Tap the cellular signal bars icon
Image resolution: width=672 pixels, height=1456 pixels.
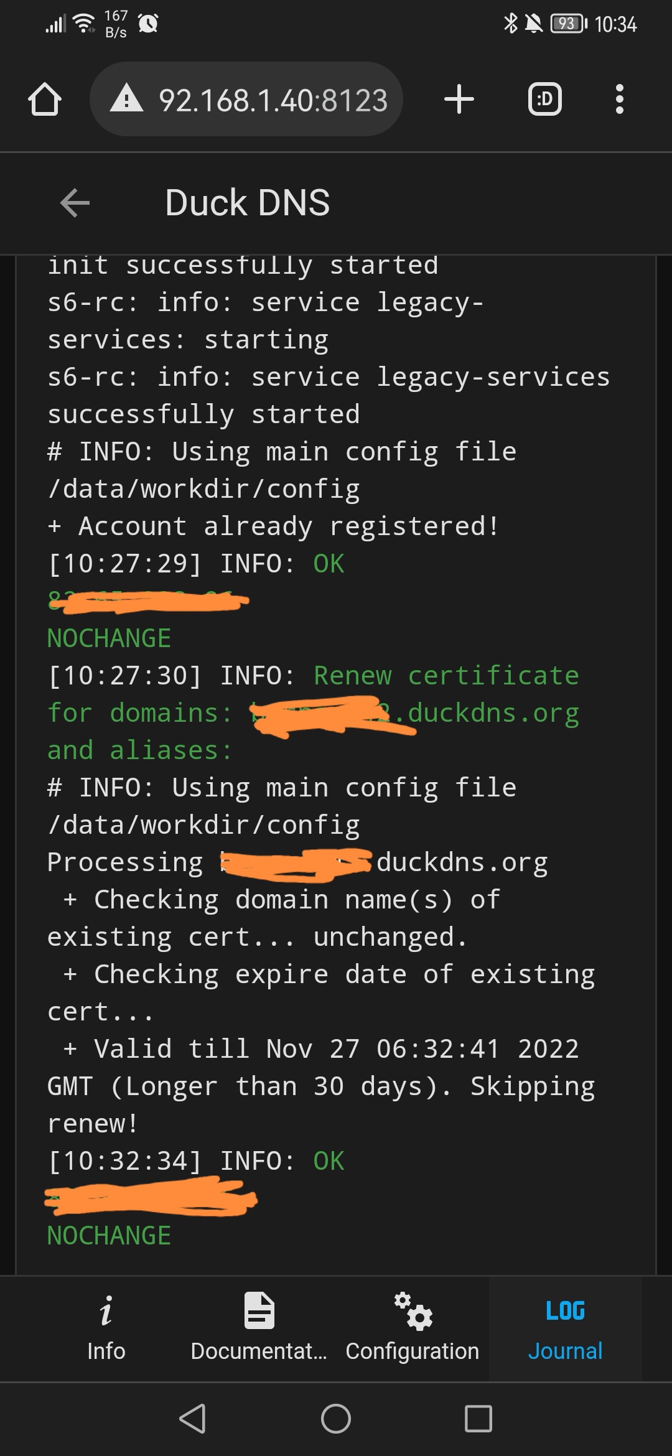click(x=55, y=24)
